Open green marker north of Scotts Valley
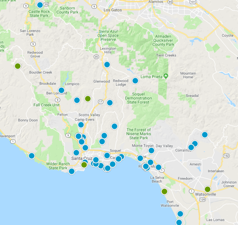The height and width of the screenshot is (225, 238). [x=88, y=99]
